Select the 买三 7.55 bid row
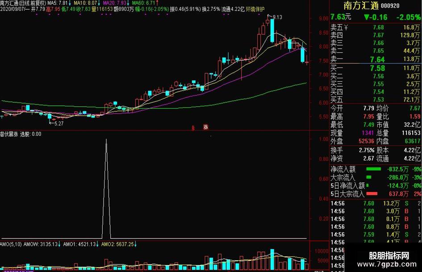 point(375,84)
